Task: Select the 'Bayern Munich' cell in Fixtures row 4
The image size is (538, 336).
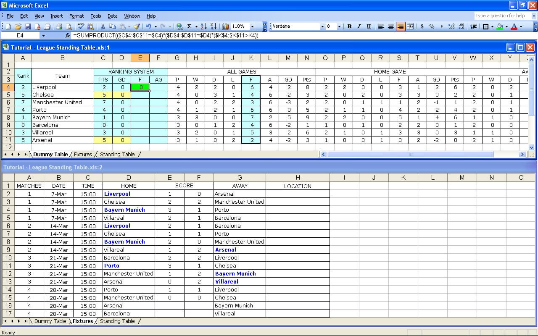Action: (x=129, y=210)
